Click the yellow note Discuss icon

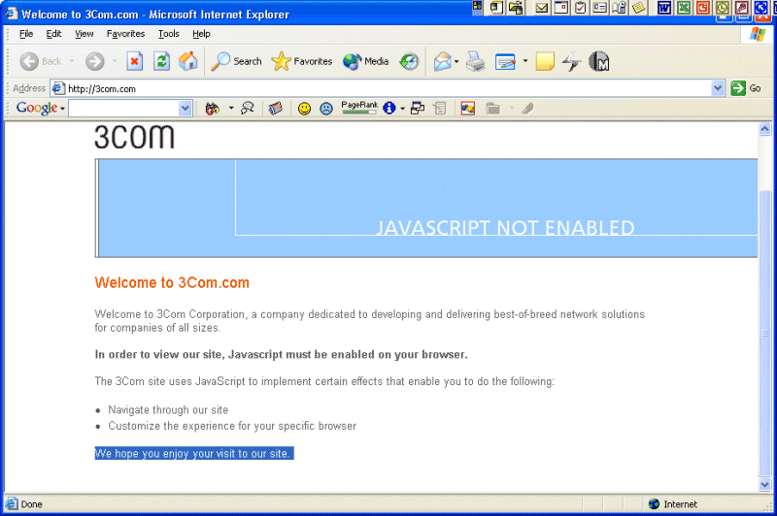pyautogui.click(x=545, y=61)
